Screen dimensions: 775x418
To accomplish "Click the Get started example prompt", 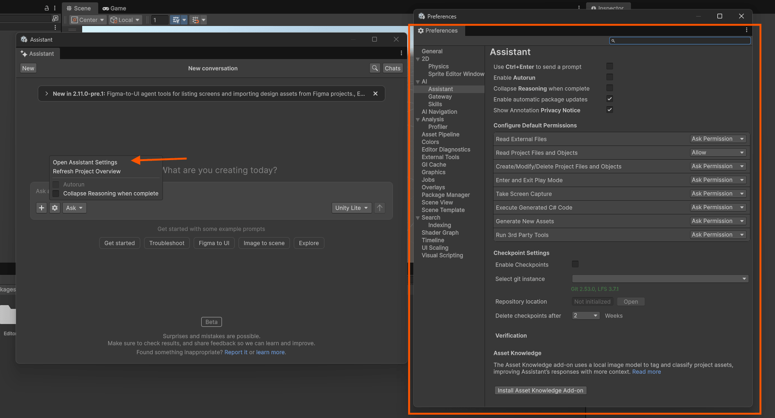I will click(x=119, y=243).
